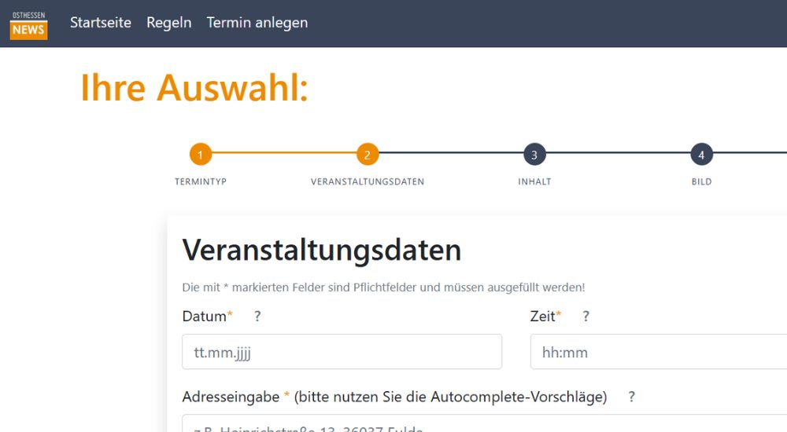Screen dimensions: 787x432
Task: Jump to step circle number 3
Action: tap(534, 155)
